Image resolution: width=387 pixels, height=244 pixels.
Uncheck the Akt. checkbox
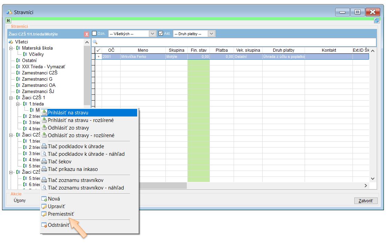(x=161, y=33)
